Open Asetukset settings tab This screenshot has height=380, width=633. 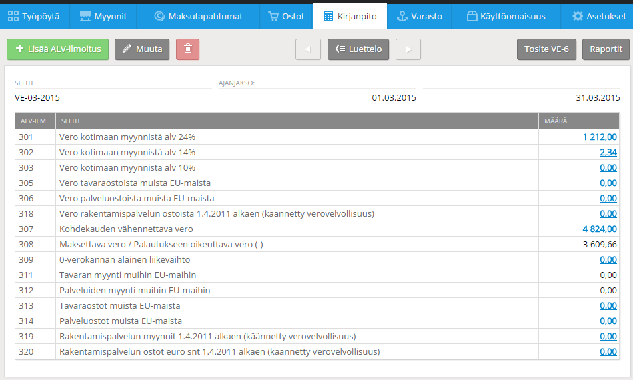[596, 16]
